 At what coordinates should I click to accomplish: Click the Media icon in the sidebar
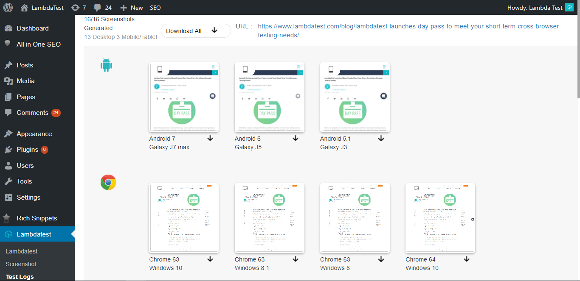(x=9, y=81)
